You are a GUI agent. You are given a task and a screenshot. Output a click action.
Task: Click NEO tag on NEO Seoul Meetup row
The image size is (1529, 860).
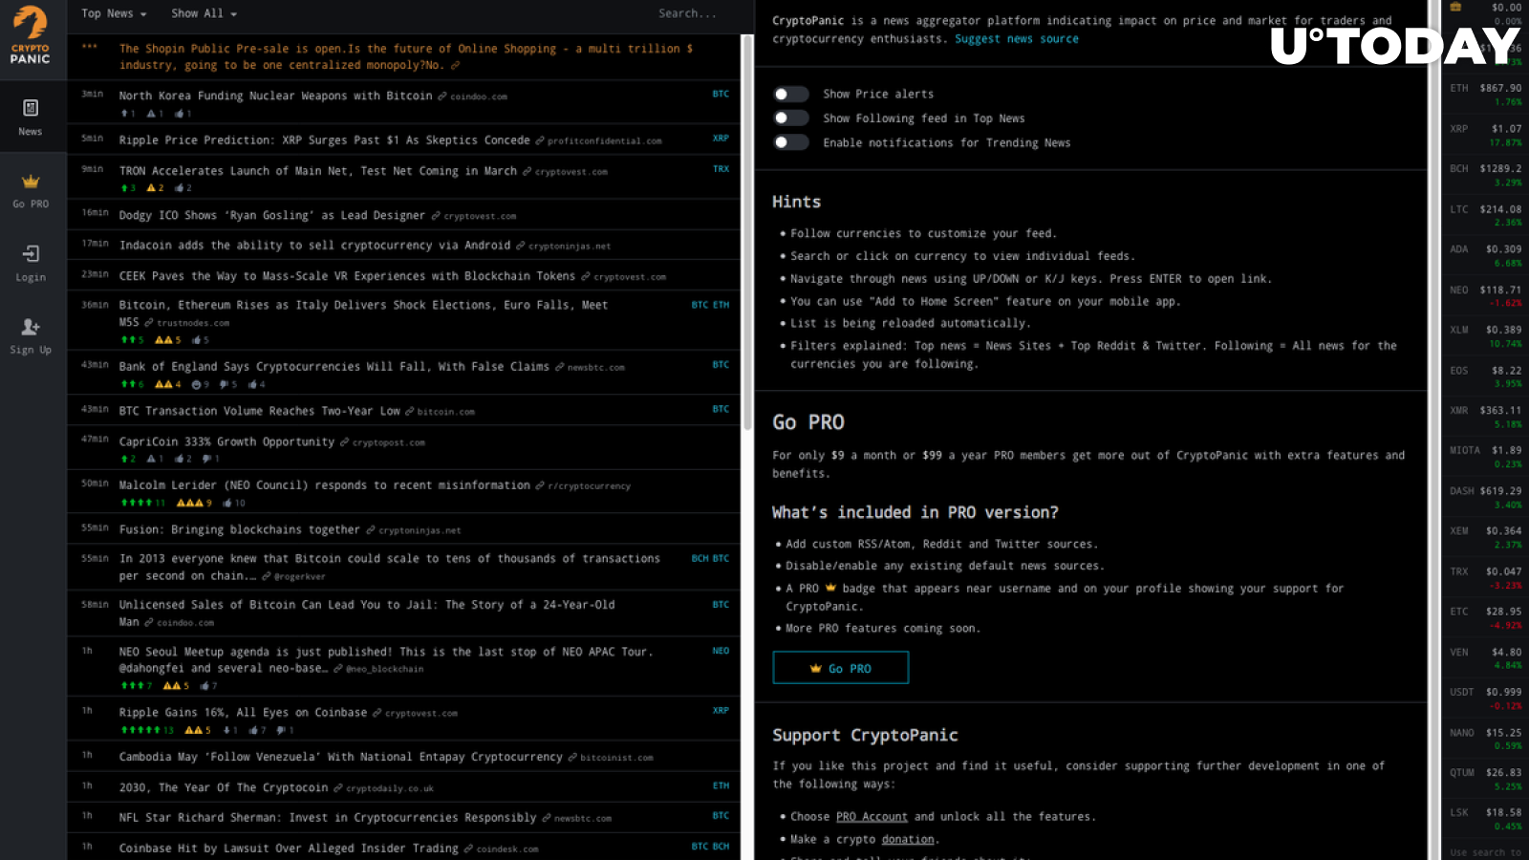[x=721, y=651]
